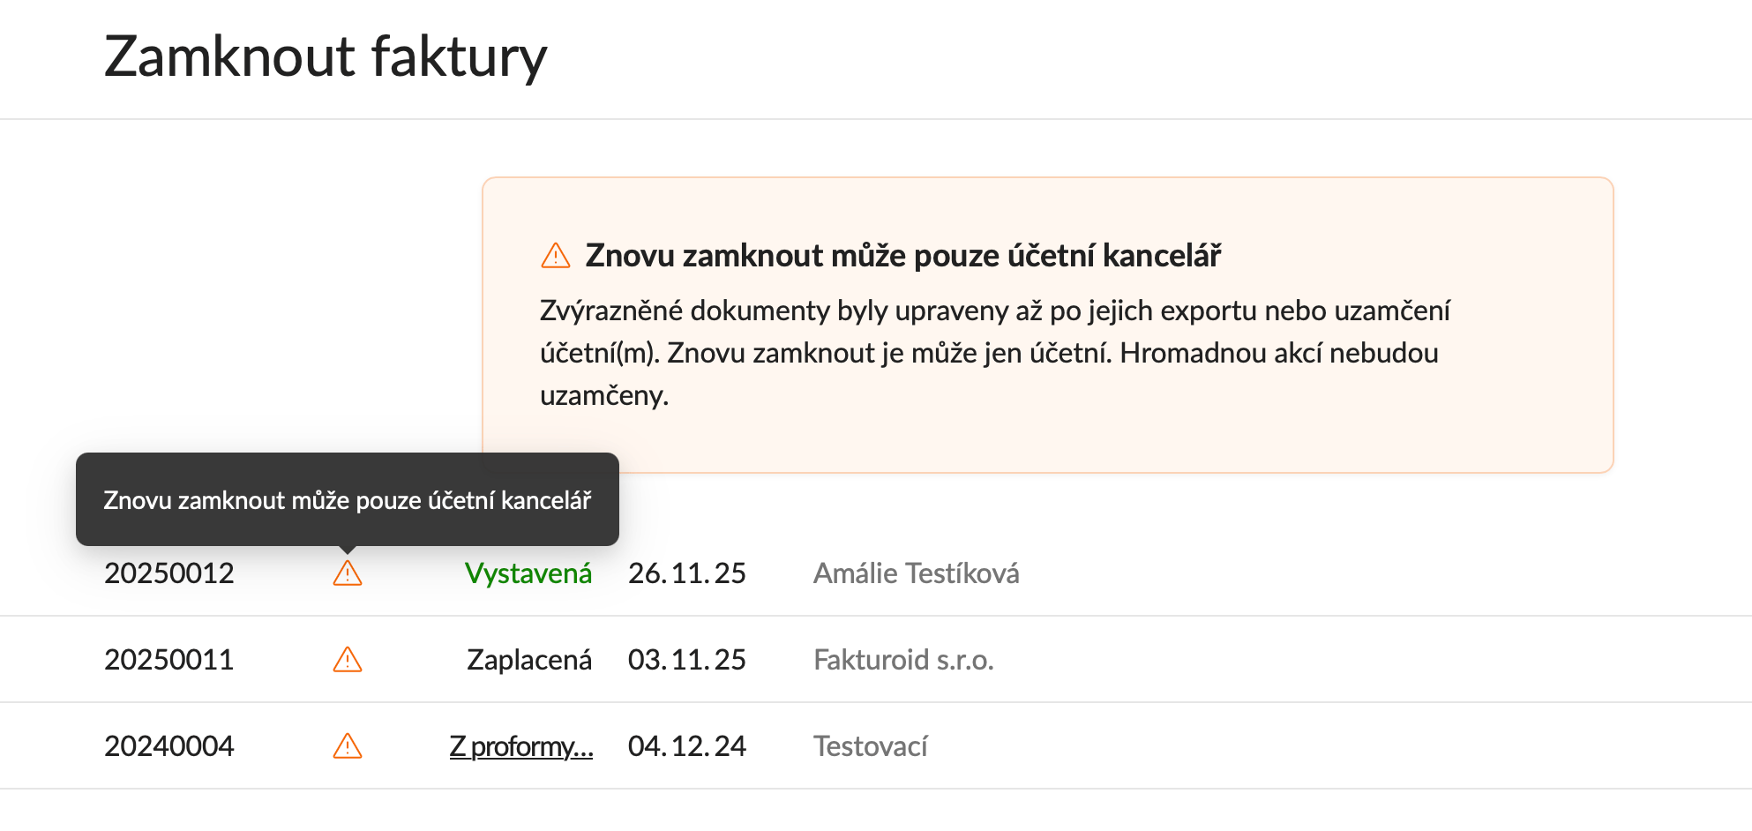Click the date 04.12.24
This screenshot has height=831, width=1752.
click(686, 746)
